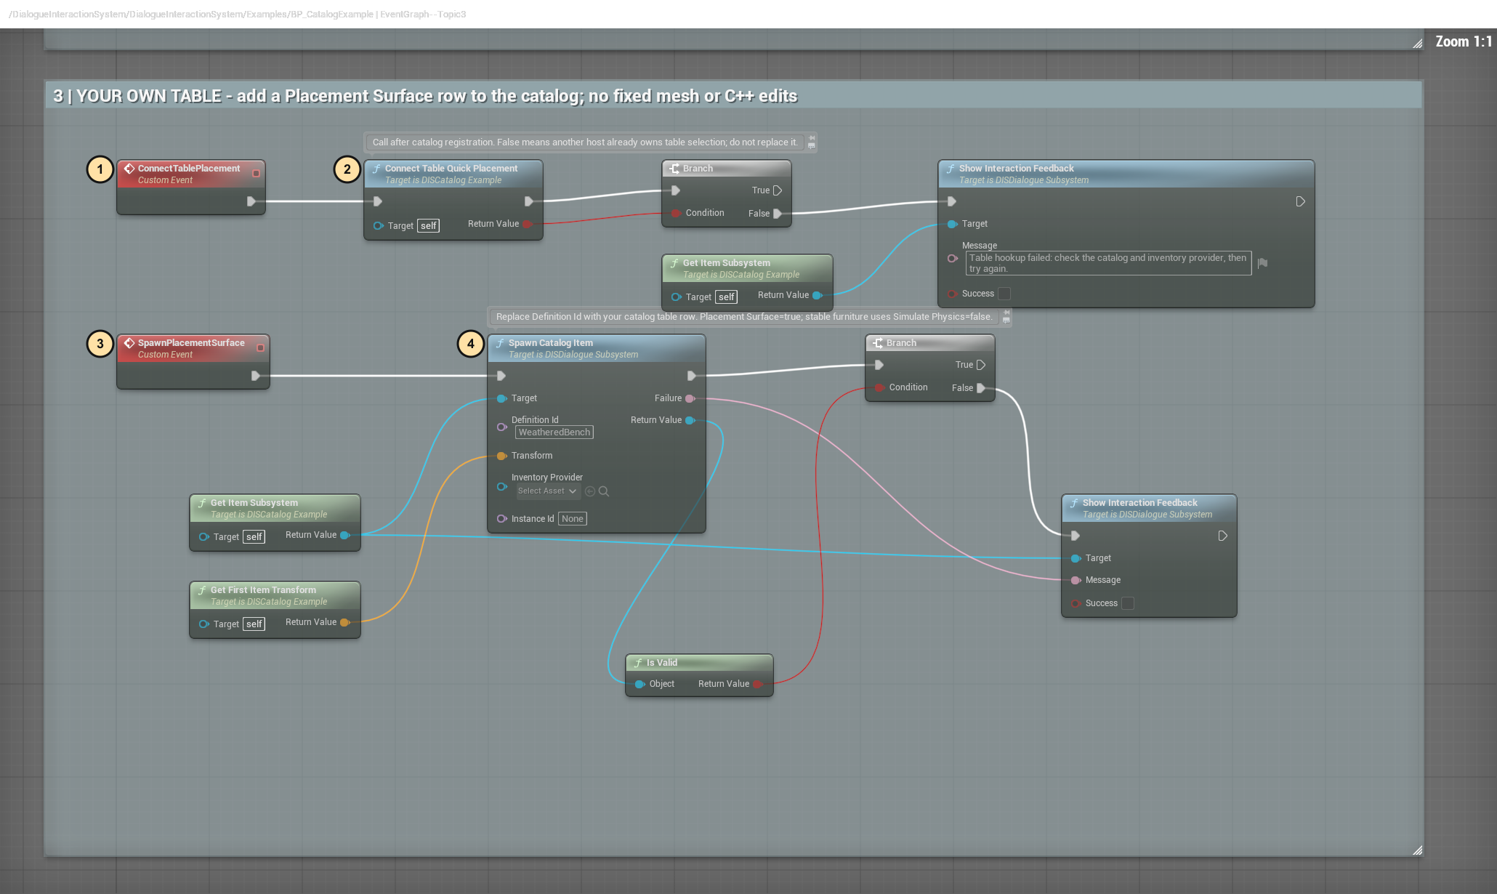
Task: Select the Spawn Catalog Item node title
Action: (x=551, y=343)
